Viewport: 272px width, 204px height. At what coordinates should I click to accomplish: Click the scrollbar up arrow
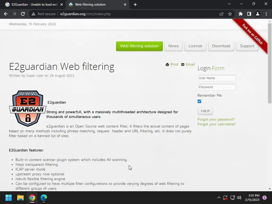coord(270,22)
